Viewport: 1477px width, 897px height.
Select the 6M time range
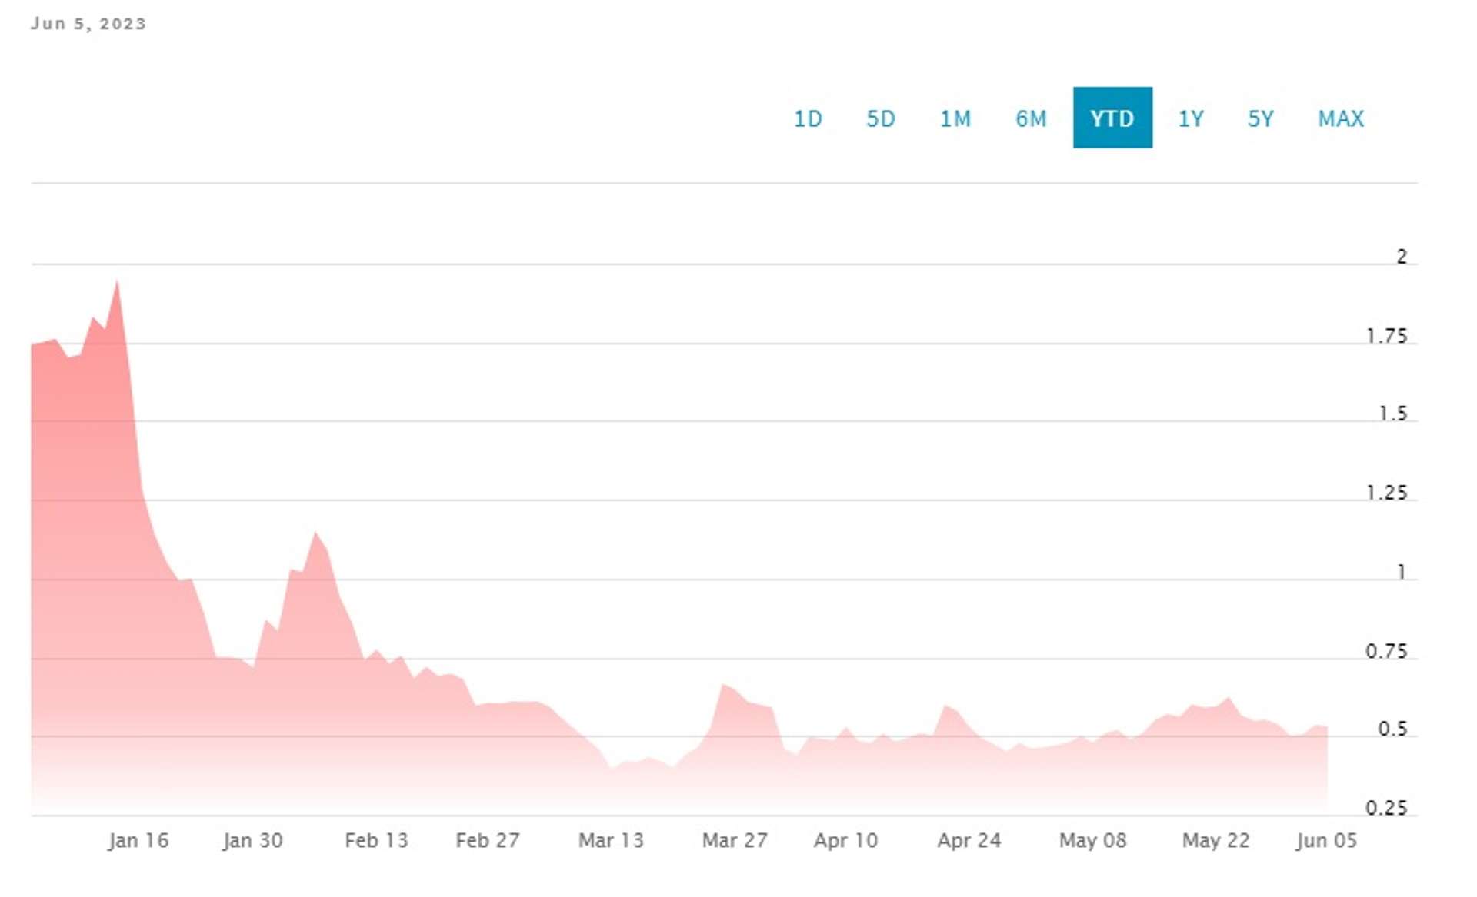[x=1031, y=118]
